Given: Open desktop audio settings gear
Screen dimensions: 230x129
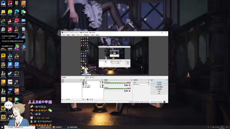Looking at the screenshot, I should 130,91.
